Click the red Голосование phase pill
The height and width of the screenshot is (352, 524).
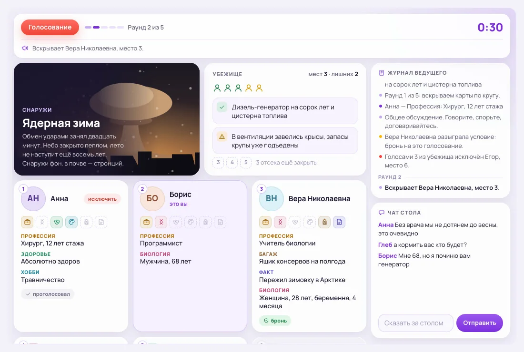coord(50,28)
